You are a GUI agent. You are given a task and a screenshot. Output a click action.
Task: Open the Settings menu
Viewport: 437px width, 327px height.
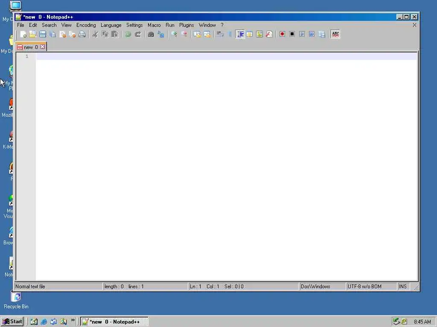(x=134, y=25)
